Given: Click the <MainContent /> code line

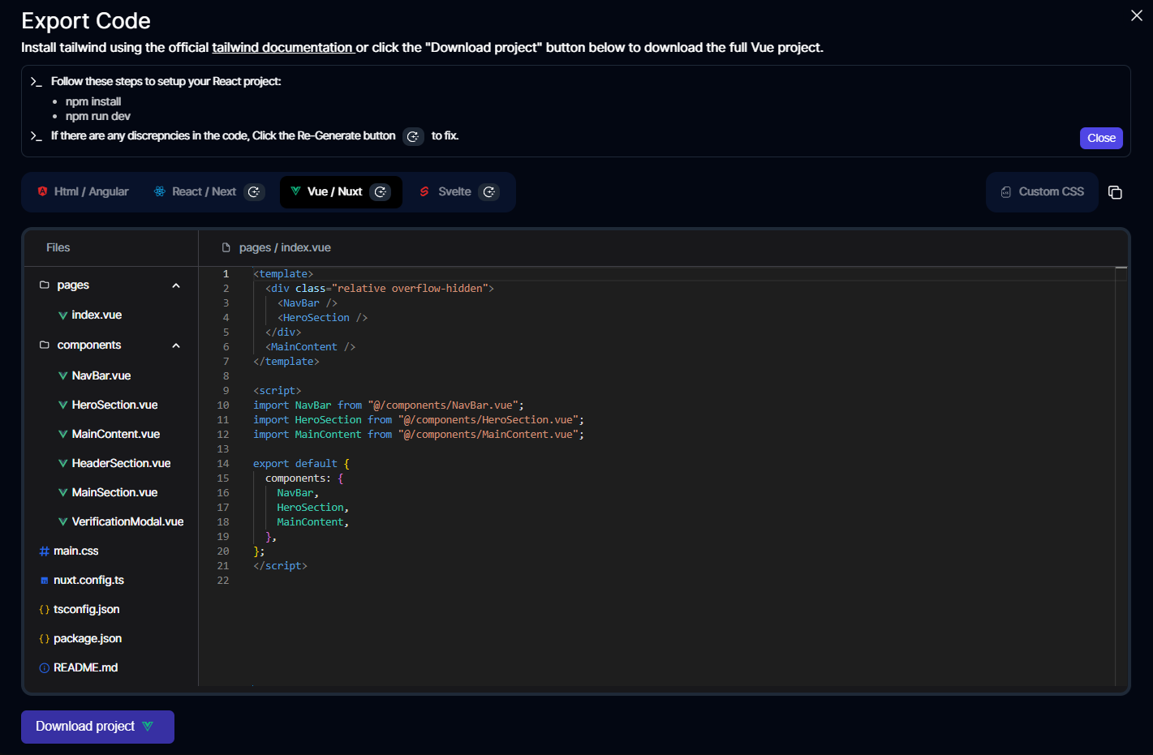Looking at the screenshot, I should tap(310, 347).
